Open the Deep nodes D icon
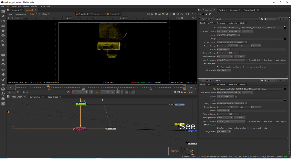 point(3,65)
